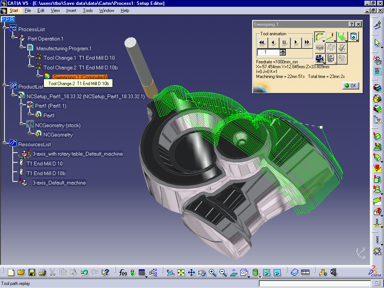Rewind tool animation to the start
This screenshot has height=288, width=384.
[x=262, y=43]
